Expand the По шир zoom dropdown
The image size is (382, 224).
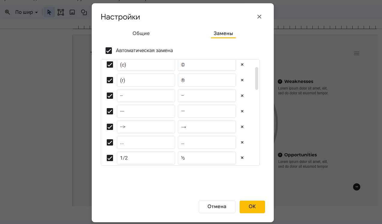(x=27, y=12)
